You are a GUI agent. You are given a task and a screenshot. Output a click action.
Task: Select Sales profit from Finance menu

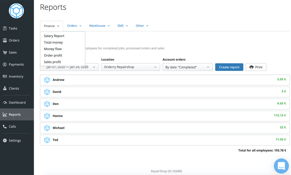point(52,62)
